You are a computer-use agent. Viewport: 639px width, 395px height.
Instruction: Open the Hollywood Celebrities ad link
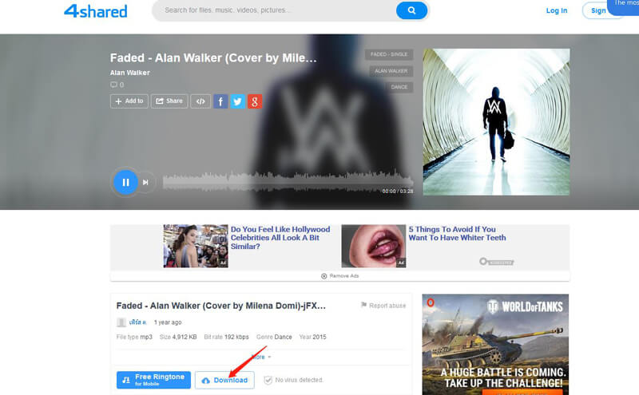tap(280, 238)
